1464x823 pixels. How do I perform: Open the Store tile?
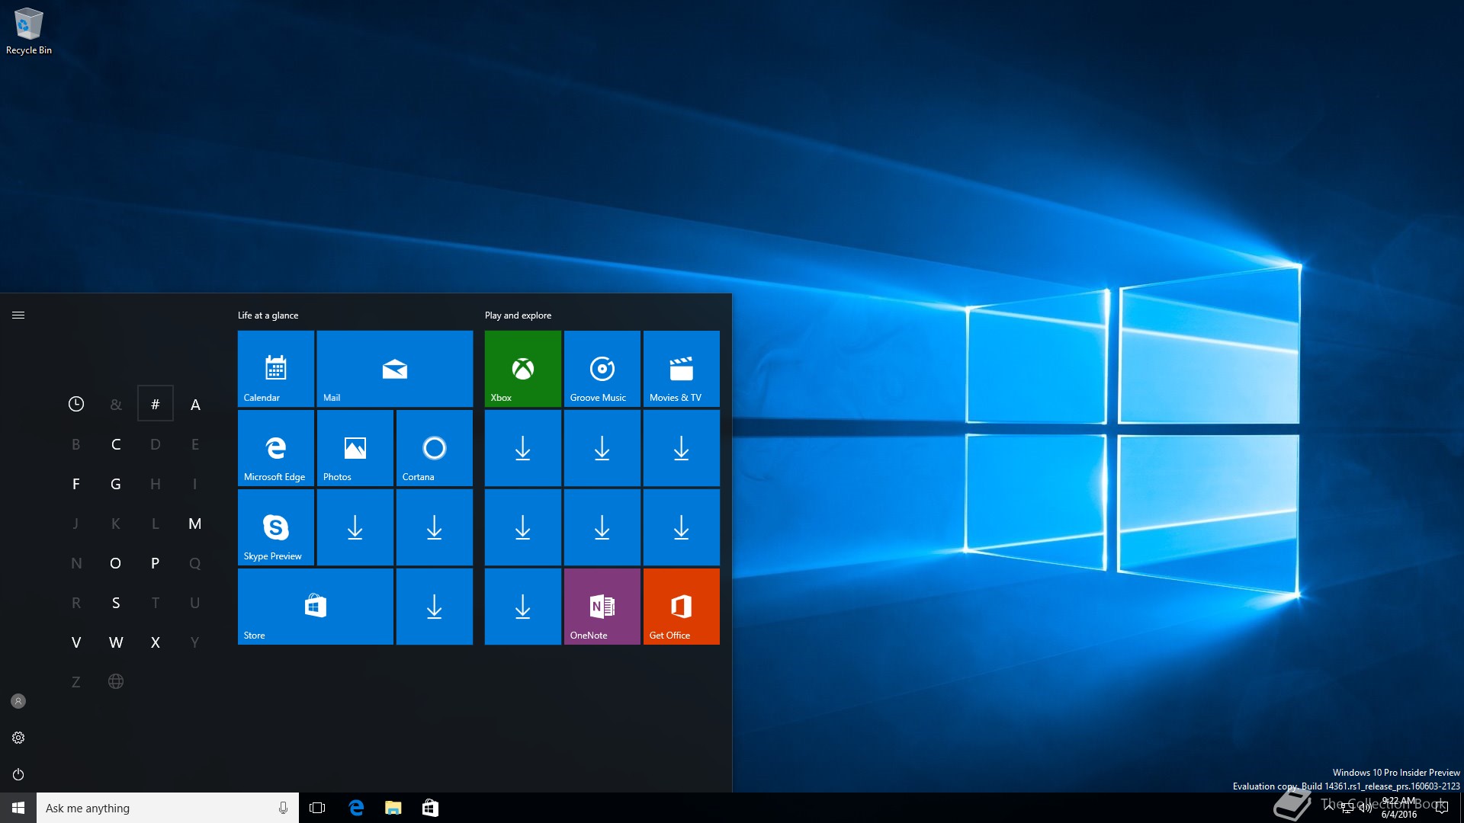(316, 607)
